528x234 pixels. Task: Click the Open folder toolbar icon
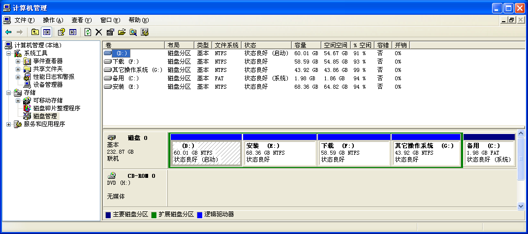point(122,32)
